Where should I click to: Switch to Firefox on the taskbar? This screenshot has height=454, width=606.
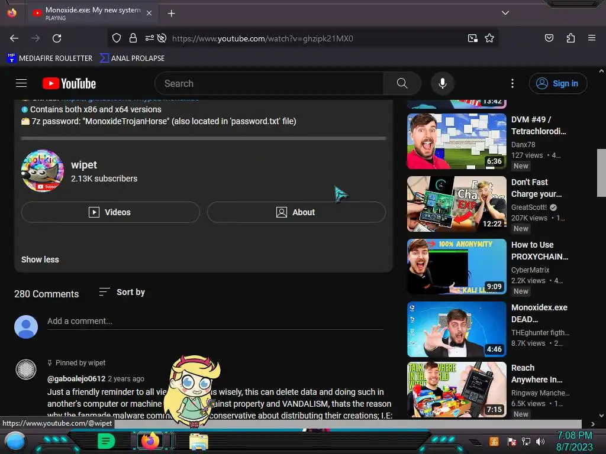pos(150,441)
